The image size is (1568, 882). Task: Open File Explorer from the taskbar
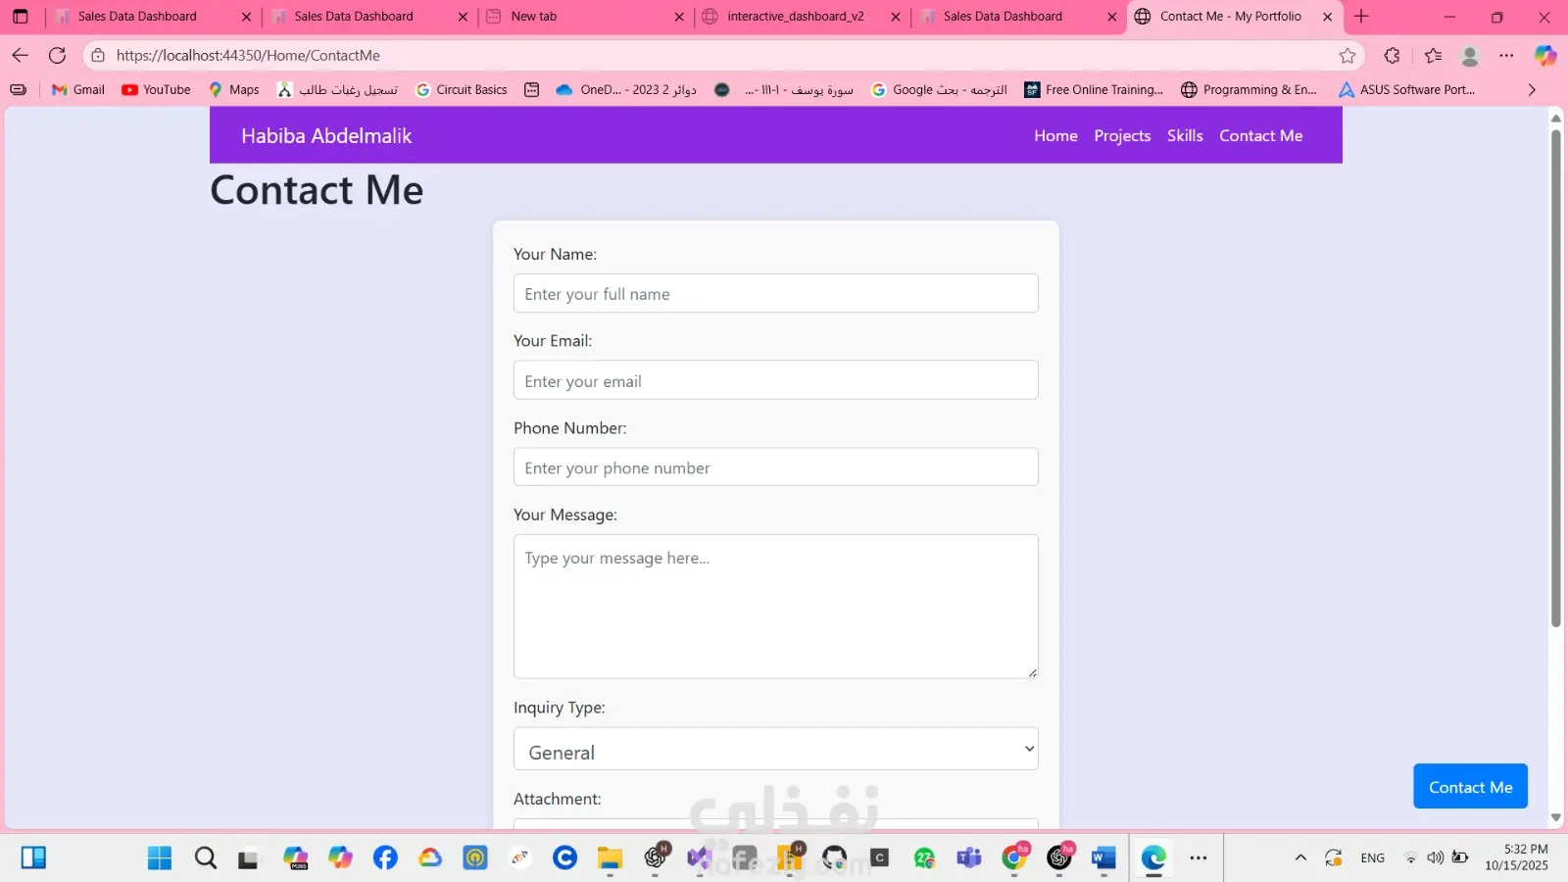pyautogui.click(x=610, y=858)
